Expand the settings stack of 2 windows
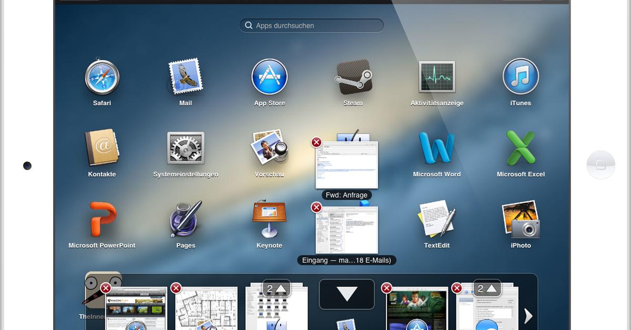 (x=487, y=288)
